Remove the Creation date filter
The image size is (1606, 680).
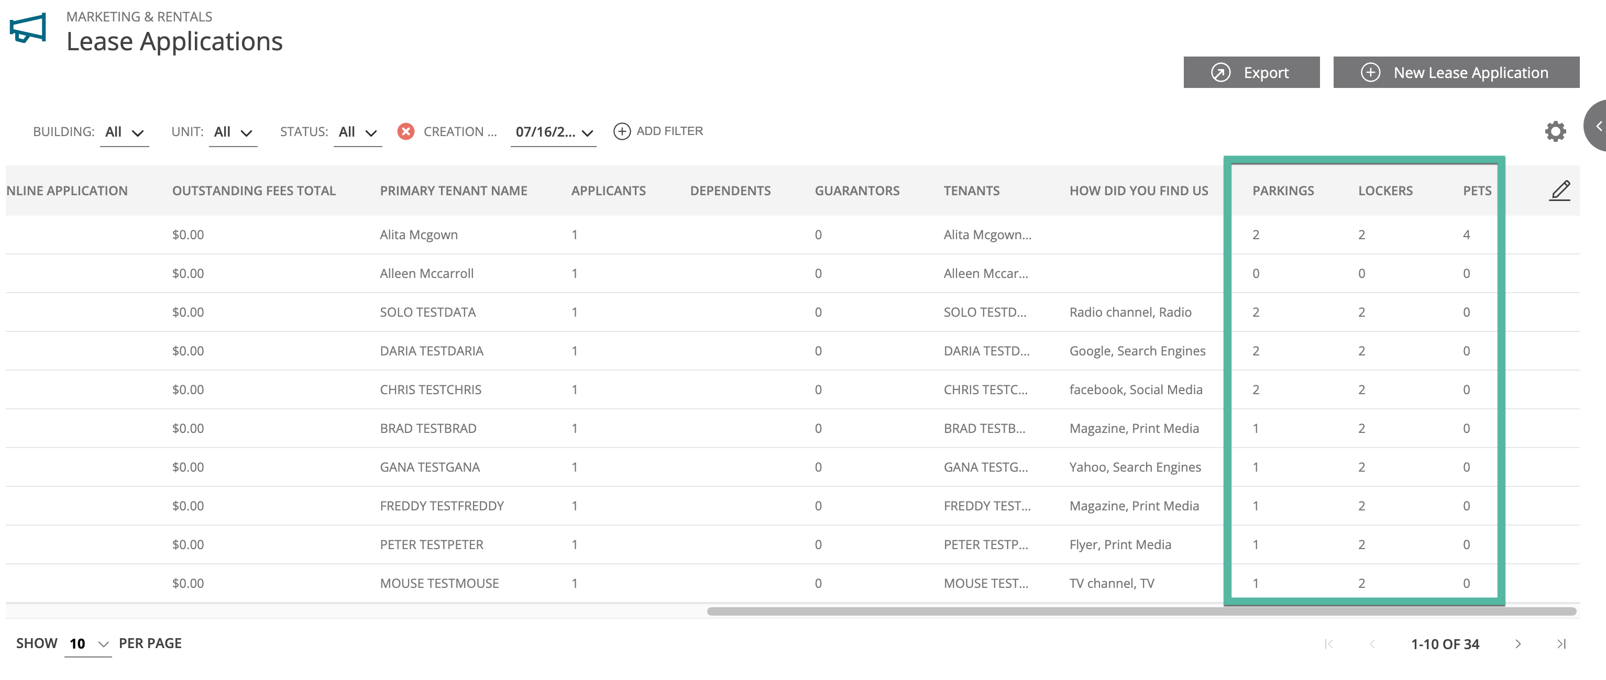tap(406, 131)
